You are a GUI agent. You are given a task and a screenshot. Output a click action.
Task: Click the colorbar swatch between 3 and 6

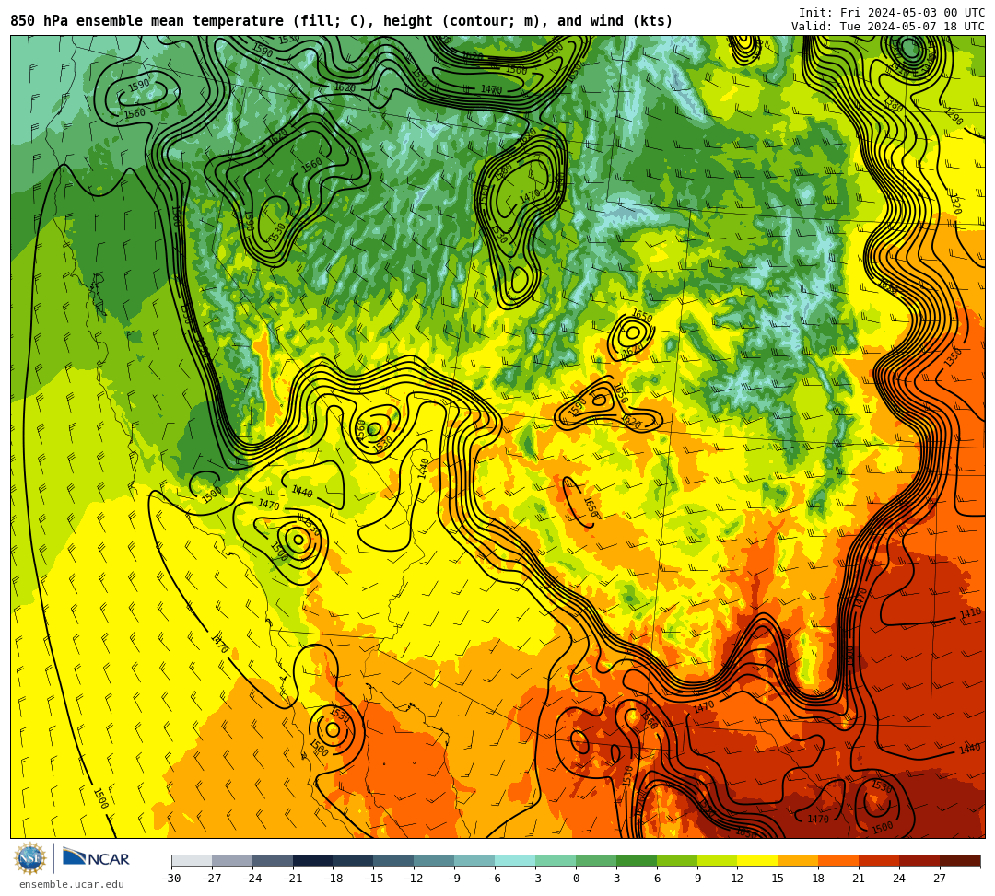[x=637, y=860]
